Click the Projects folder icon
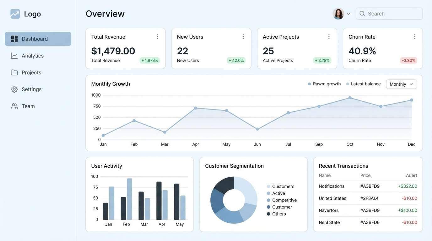This screenshot has height=241, width=432. (x=14, y=72)
